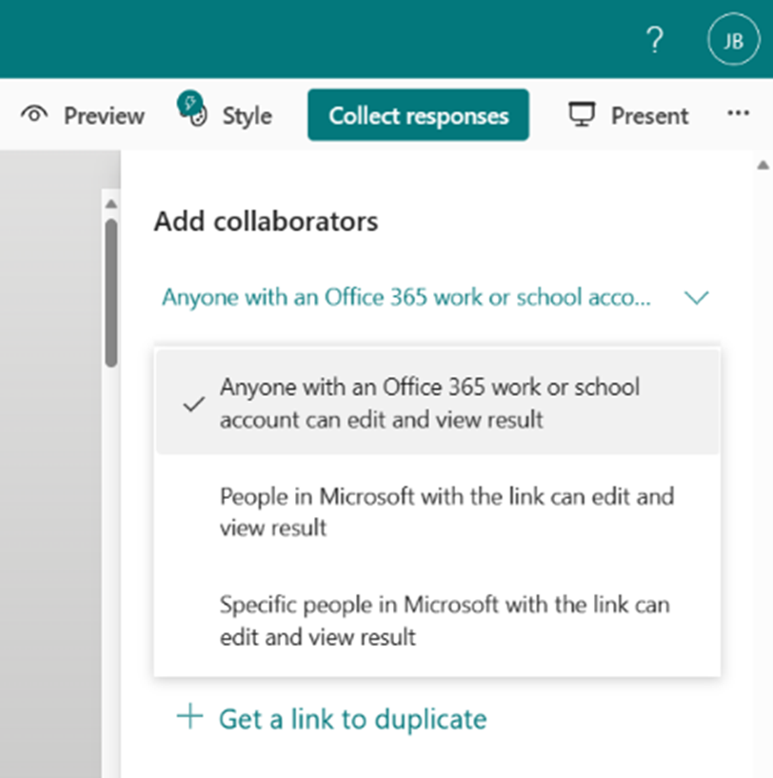
Task: Open the more options ellipsis menu
Action: click(x=738, y=113)
